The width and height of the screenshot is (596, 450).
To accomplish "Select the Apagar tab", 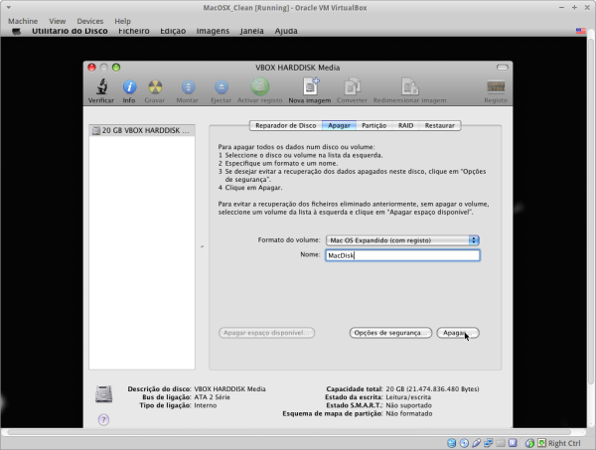I will point(339,125).
